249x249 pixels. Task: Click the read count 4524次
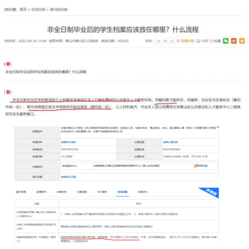pyautogui.click(x=123, y=41)
